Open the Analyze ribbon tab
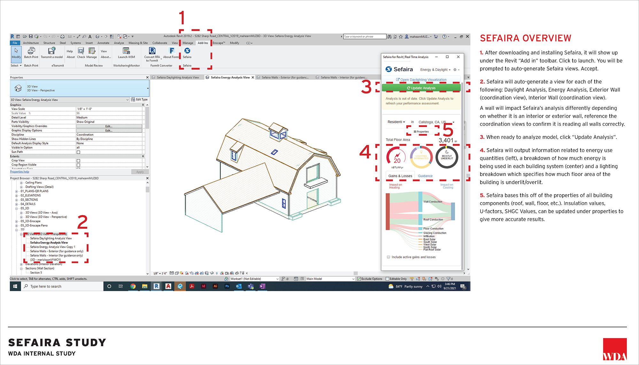Screen dimensions: 639x365 coord(119,43)
